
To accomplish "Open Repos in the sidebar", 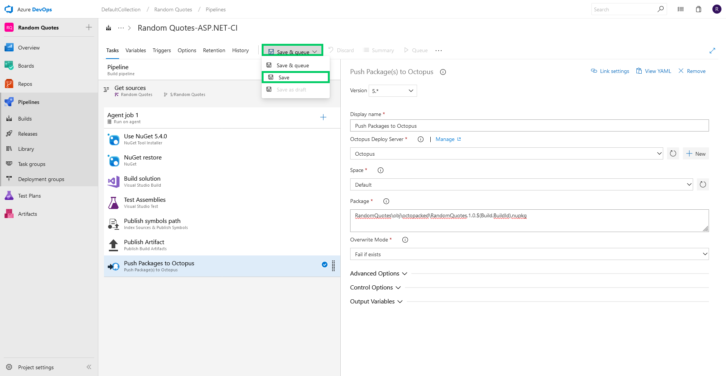I will click(x=25, y=84).
